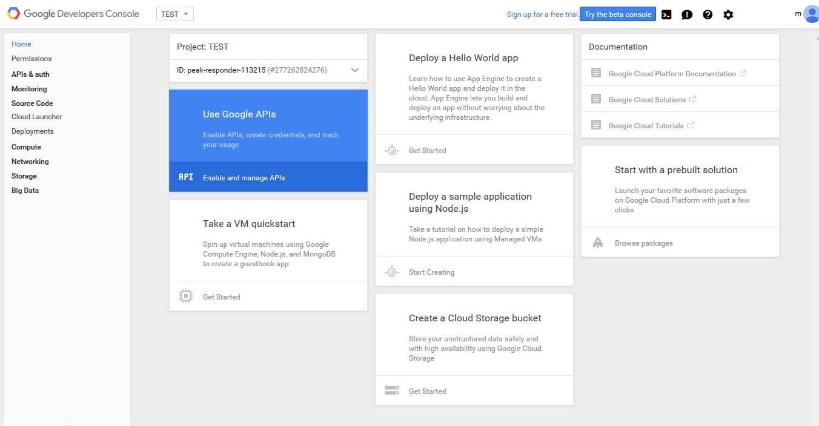
Task: Open the Cloud Shell terminal icon
Action: click(666, 15)
